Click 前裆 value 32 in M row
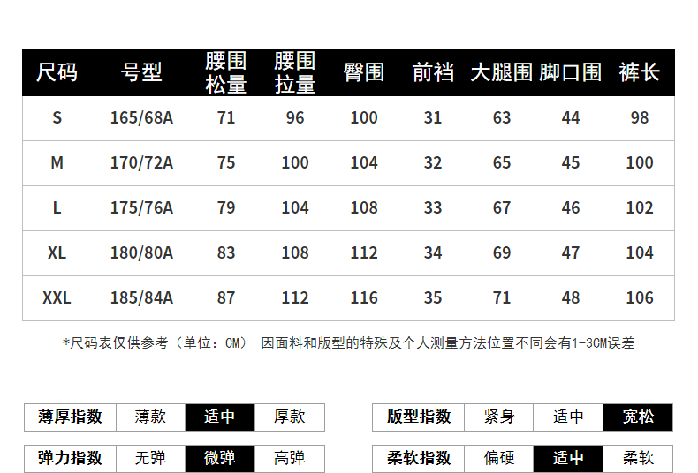Image resolution: width=698 pixels, height=473 pixels. point(433,162)
